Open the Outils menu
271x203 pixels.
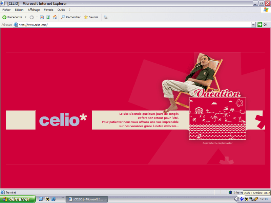click(61, 10)
